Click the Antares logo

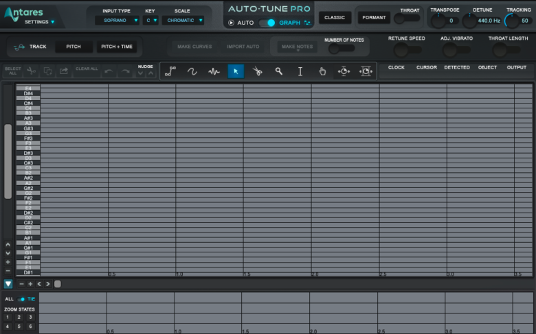(x=23, y=14)
